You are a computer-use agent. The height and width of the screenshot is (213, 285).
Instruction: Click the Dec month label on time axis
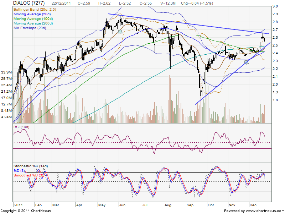tap(254, 205)
